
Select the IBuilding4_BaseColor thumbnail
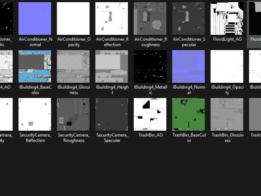(35, 66)
